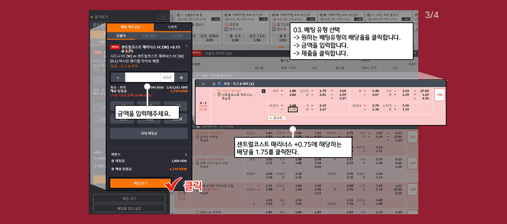Open 배당률 변경 설정
This screenshot has width=507, height=224.
(129, 208)
